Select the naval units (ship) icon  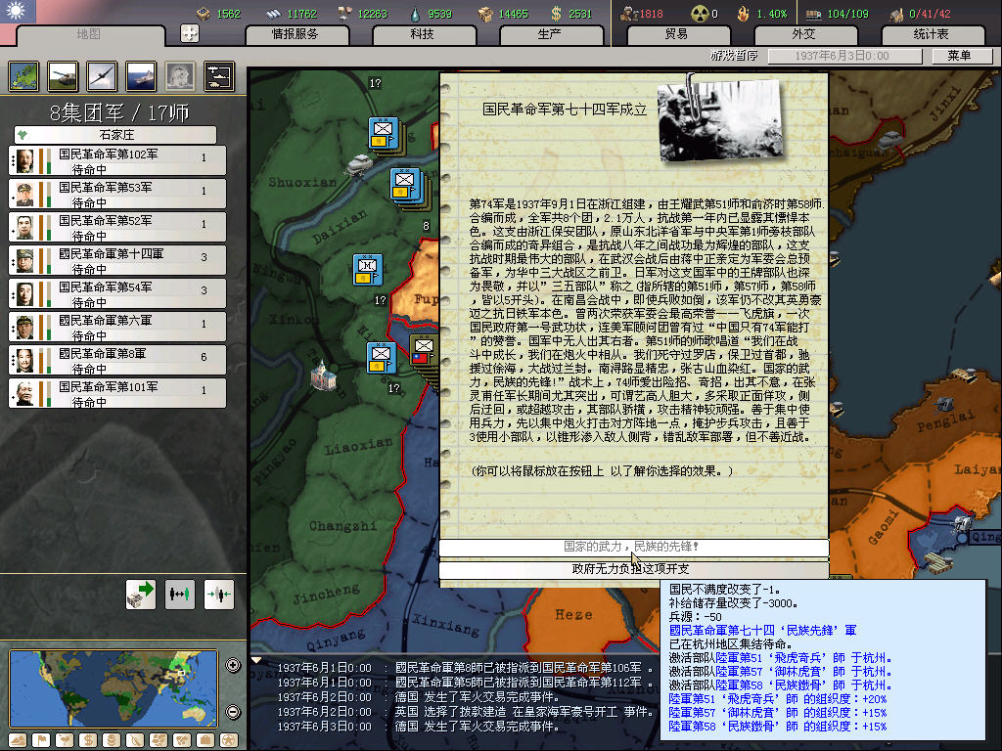pos(140,75)
